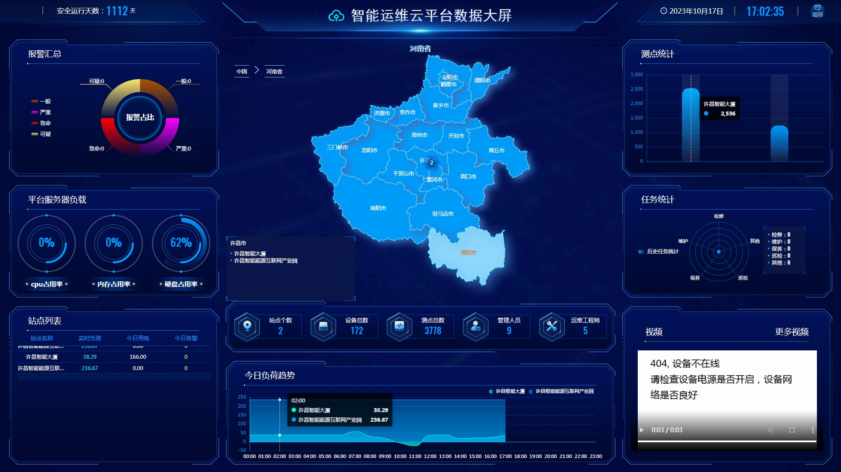Screen dimensions: 841x472
Task: Click the shorter second bar in 测点统计
Action: 779,143
